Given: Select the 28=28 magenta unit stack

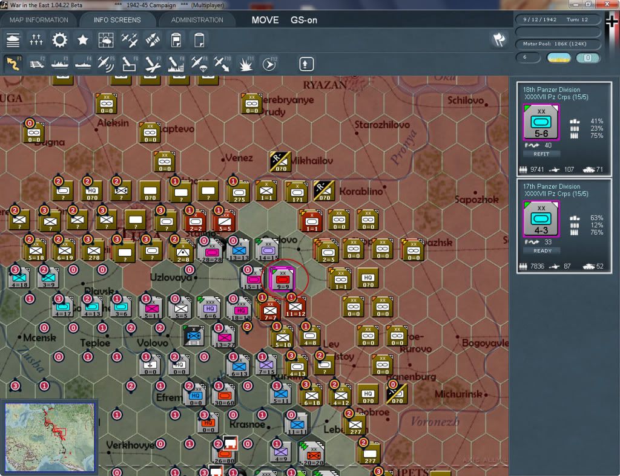Looking at the screenshot, I should point(212,252).
